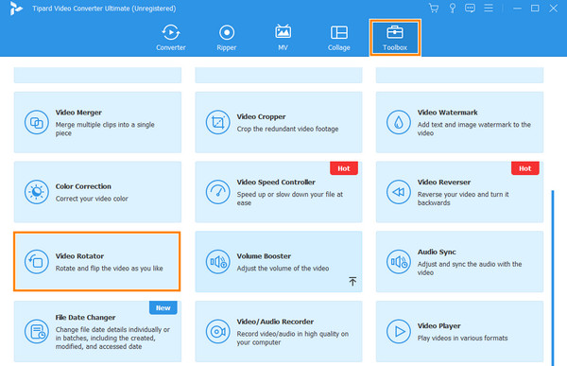Click the Video Player play icon
Screen dimensions: 567x366
coord(399,331)
